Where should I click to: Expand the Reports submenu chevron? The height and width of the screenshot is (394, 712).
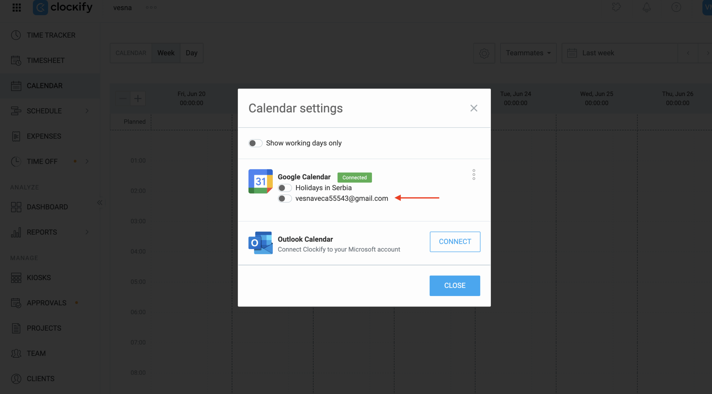click(87, 232)
